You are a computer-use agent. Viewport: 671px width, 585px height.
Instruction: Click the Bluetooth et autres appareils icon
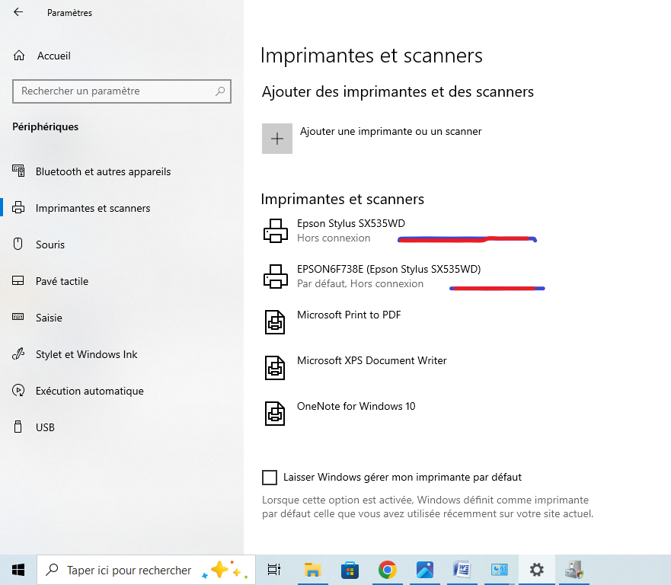(x=18, y=171)
